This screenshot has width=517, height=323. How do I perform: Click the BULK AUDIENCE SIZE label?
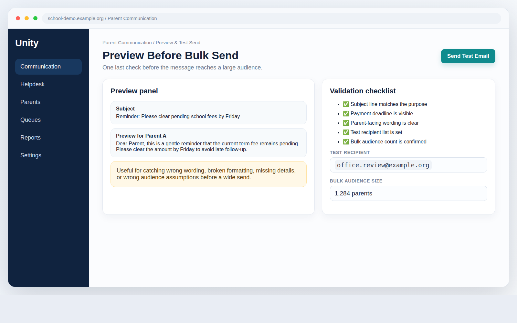pos(356,181)
